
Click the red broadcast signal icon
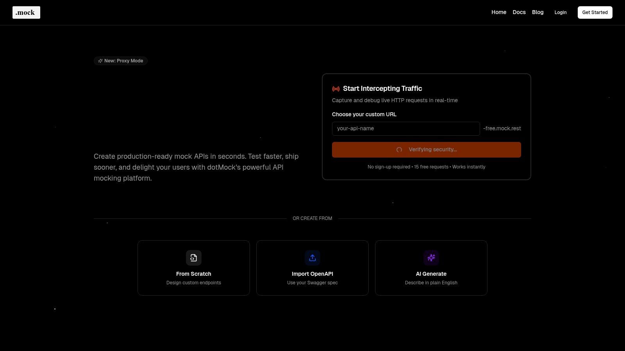(x=336, y=89)
